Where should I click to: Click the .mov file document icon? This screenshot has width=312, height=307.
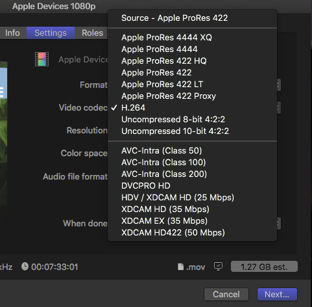pos(180,267)
